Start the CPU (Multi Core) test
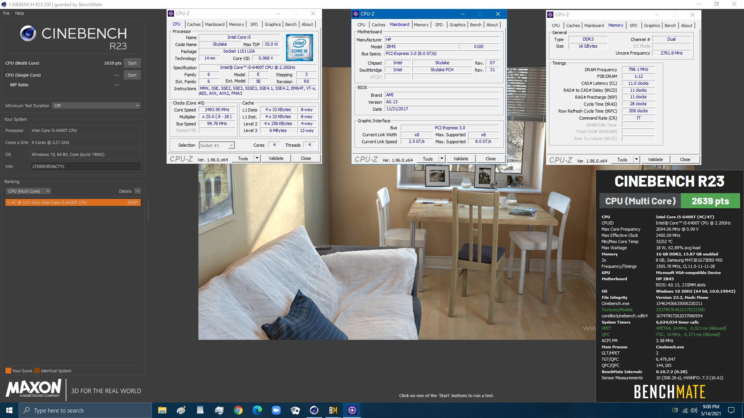744x418 pixels. [x=132, y=63]
